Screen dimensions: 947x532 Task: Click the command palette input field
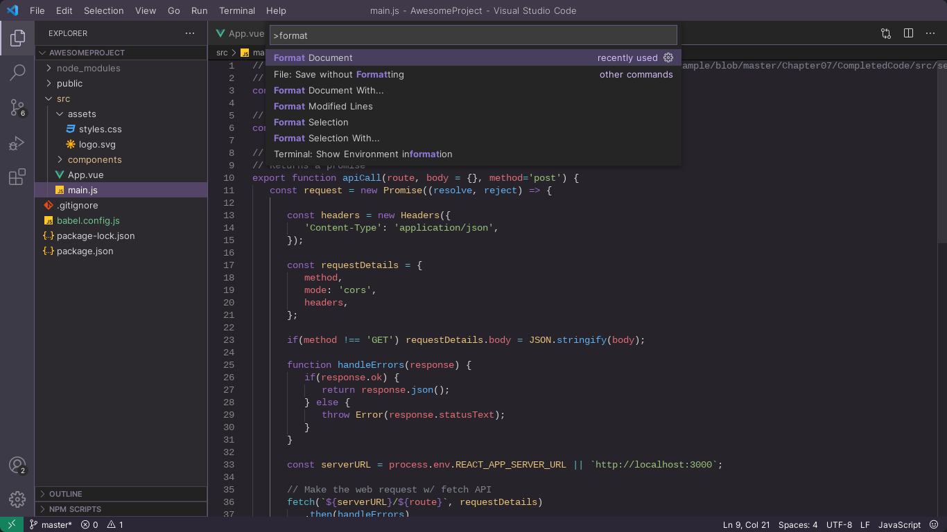(x=473, y=35)
